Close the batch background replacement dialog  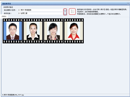[128, 3]
